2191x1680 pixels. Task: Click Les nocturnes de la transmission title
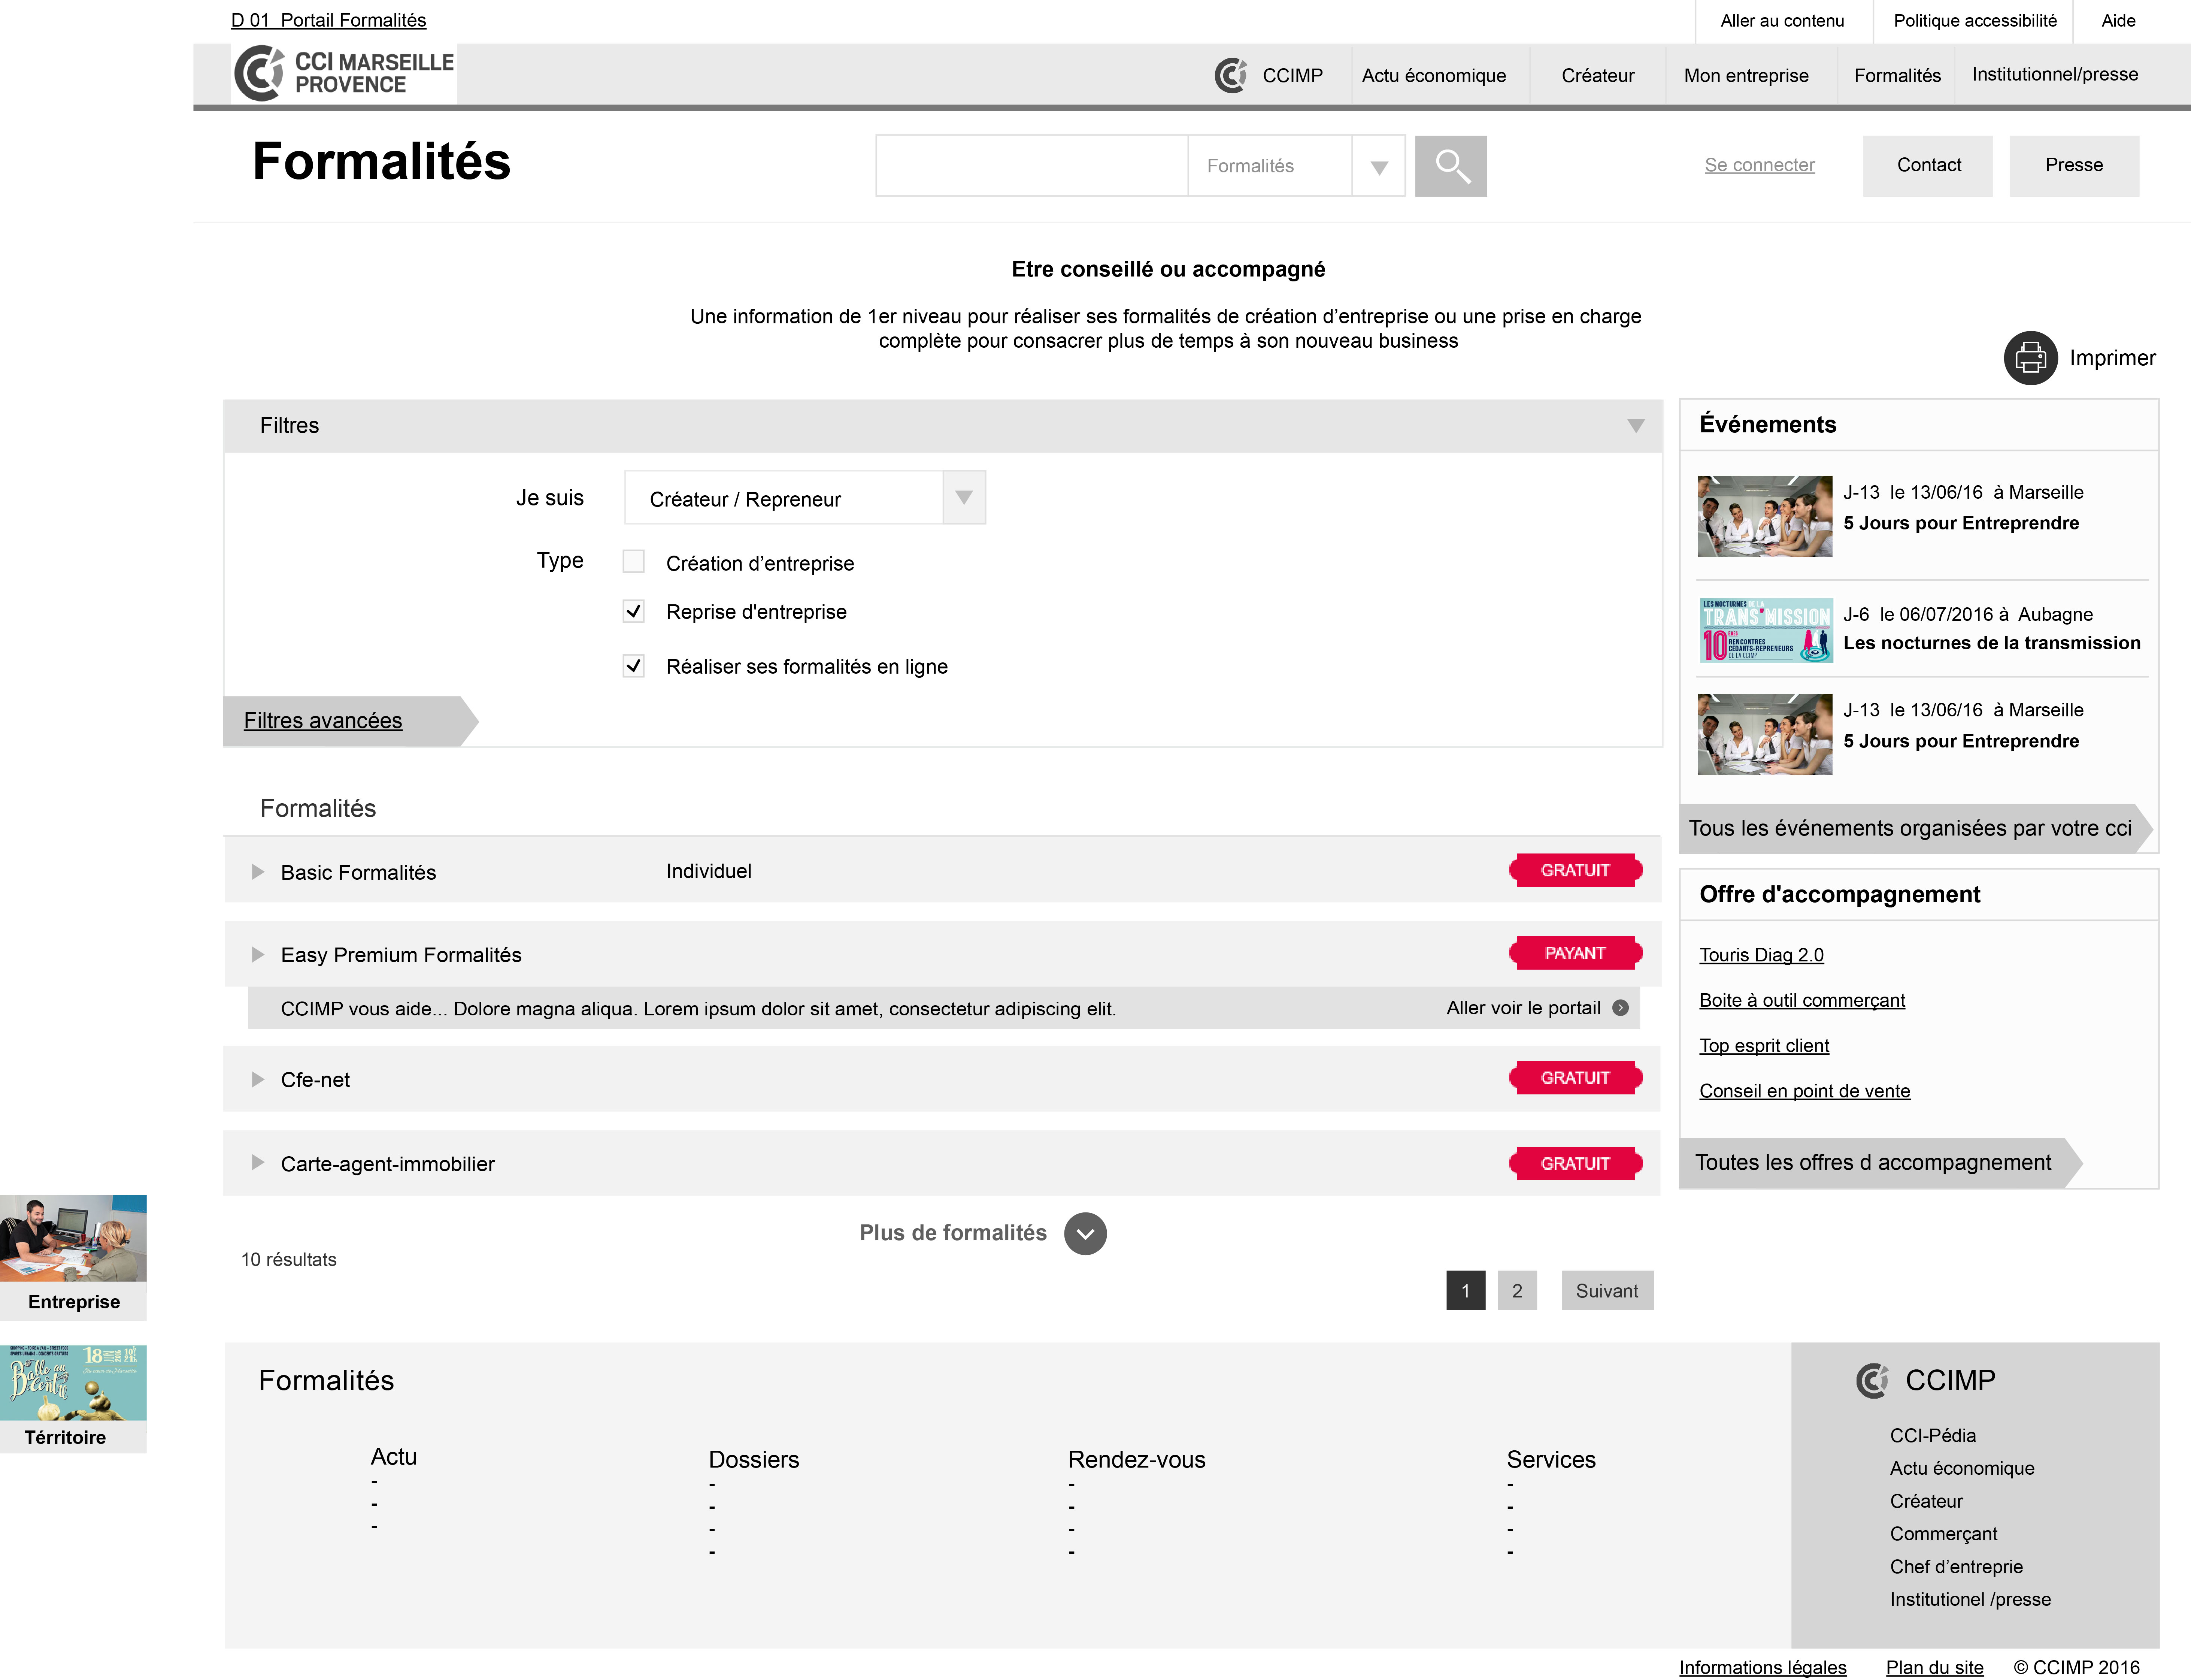[1992, 643]
